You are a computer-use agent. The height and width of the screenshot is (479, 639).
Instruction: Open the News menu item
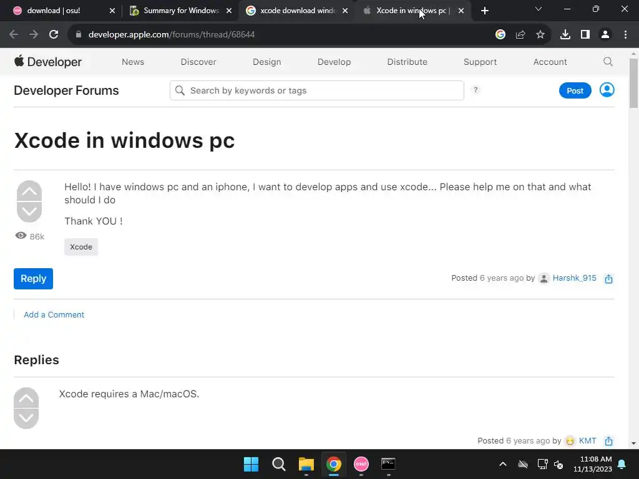pyautogui.click(x=133, y=62)
